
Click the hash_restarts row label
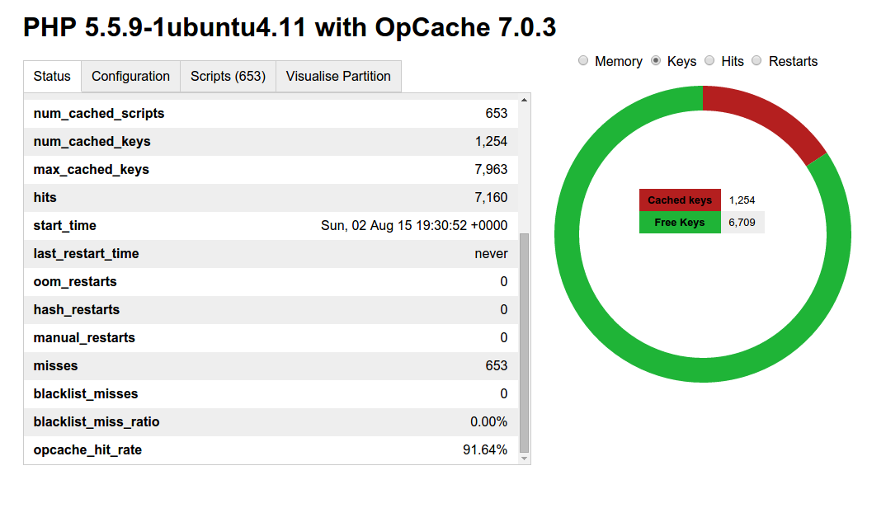click(76, 309)
